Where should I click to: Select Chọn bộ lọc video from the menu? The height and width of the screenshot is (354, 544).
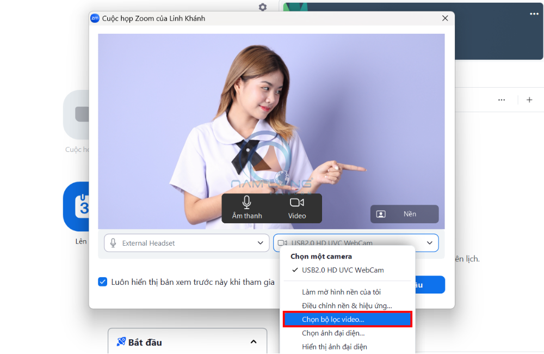347,319
